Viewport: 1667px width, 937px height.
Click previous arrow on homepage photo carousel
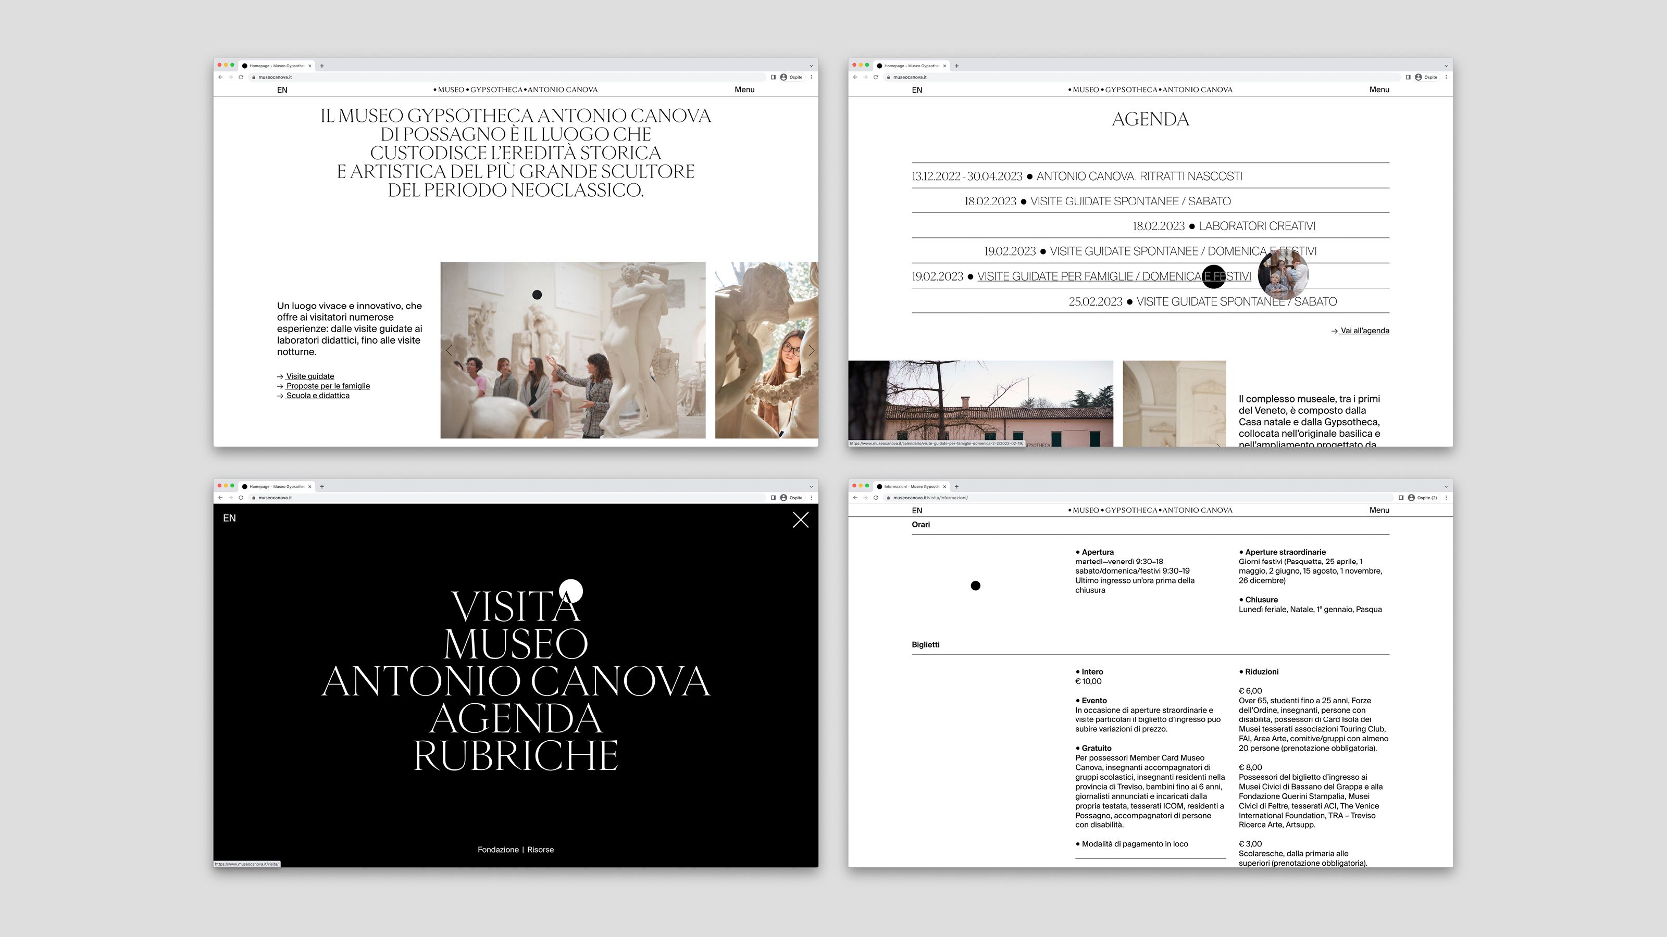tap(449, 350)
